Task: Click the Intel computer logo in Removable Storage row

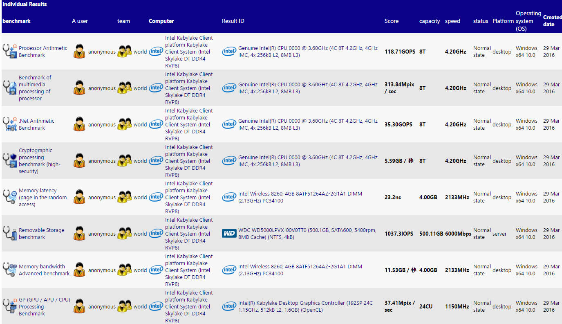Action: coord(156,234)
